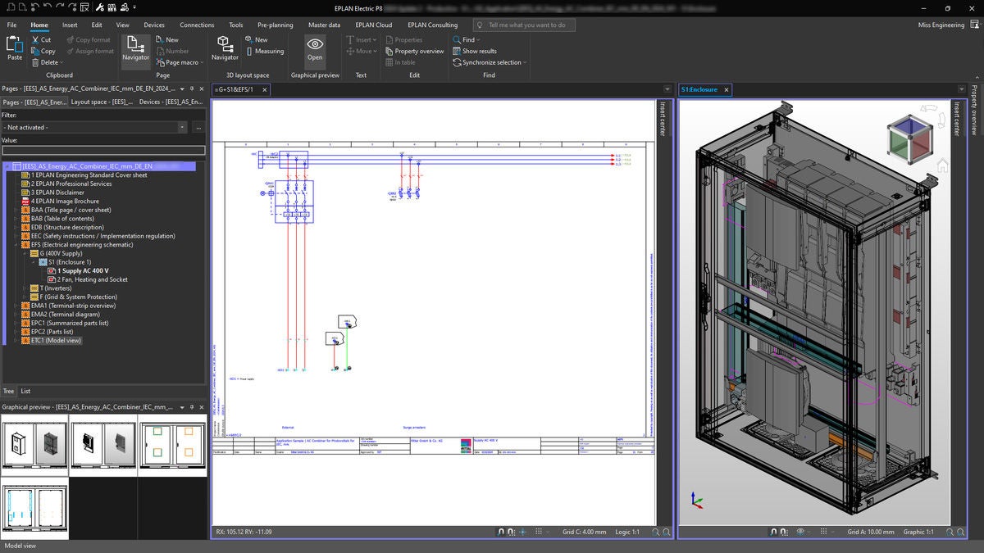
Task: Pin the Pages navigator panel
Action: pyautogui.click(x=194, y=88)
